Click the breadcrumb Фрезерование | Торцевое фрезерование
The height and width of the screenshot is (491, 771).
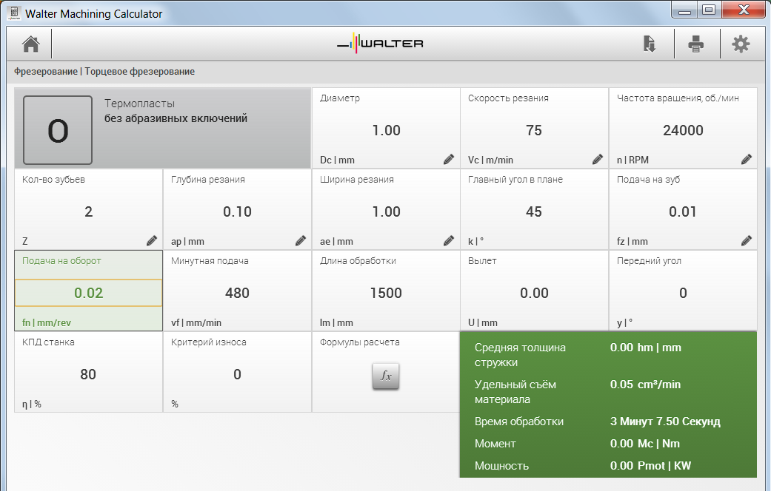(x=104, y=72)
